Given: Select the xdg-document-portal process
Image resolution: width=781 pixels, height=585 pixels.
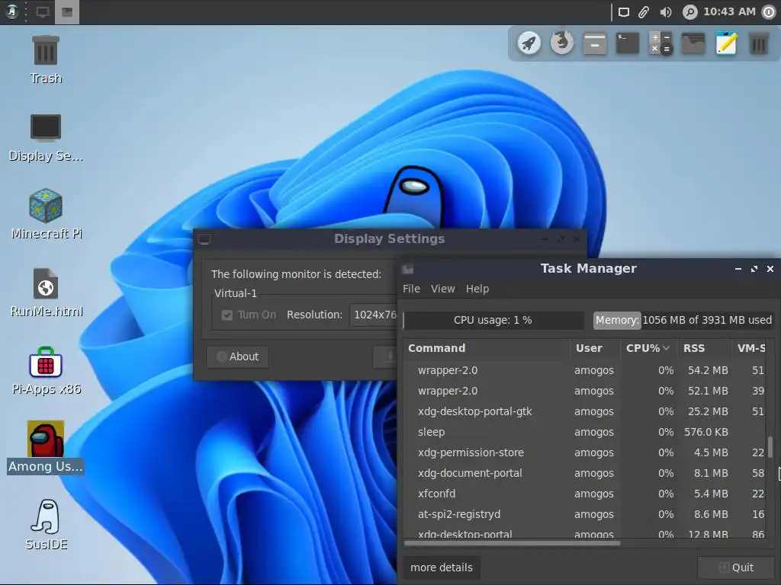Looking at the screenshot, I should tap(585, 473).
